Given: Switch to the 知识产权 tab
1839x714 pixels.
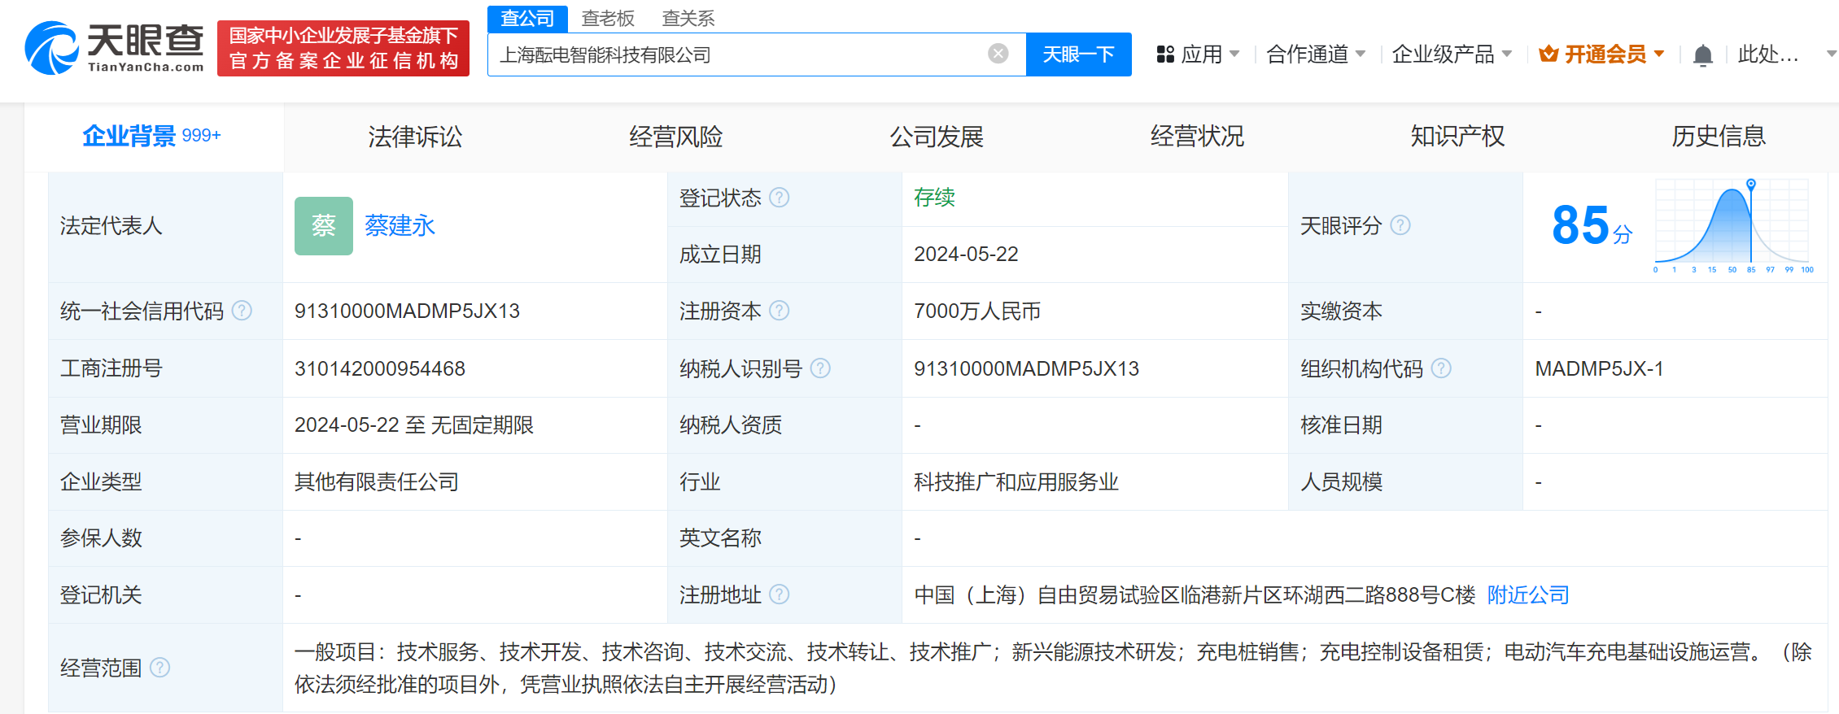Looking at the screenshot, I should tap(1457, 137).
